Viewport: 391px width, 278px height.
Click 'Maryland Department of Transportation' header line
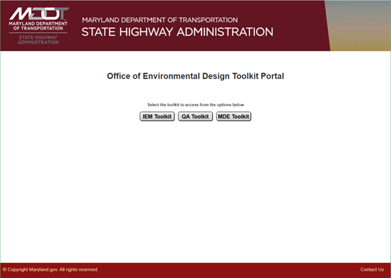[160, 20]
